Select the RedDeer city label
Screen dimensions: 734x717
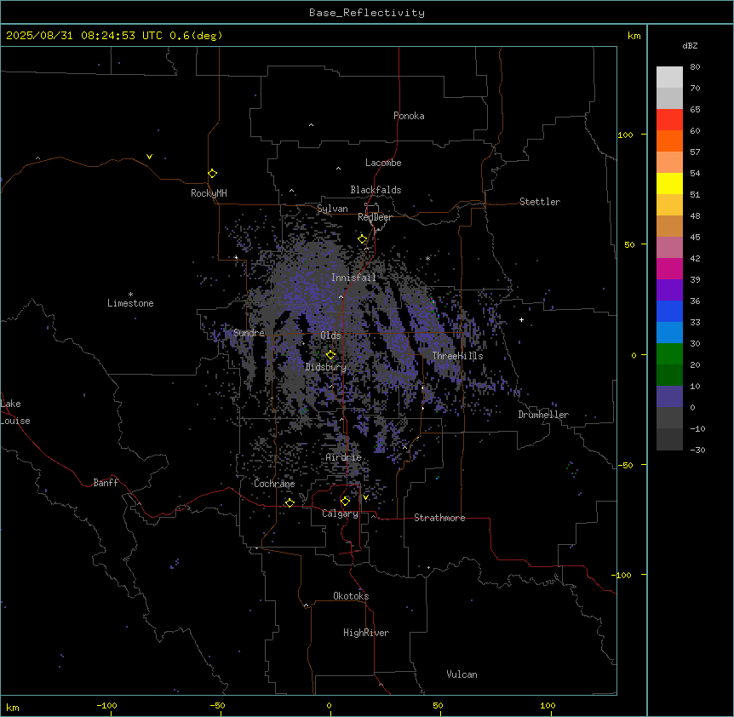click(375, 217)
